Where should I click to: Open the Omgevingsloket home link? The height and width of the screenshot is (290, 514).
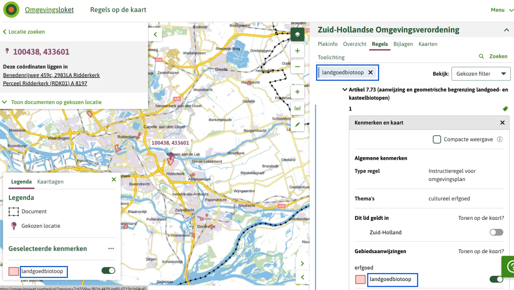click(x=49, y=10)
